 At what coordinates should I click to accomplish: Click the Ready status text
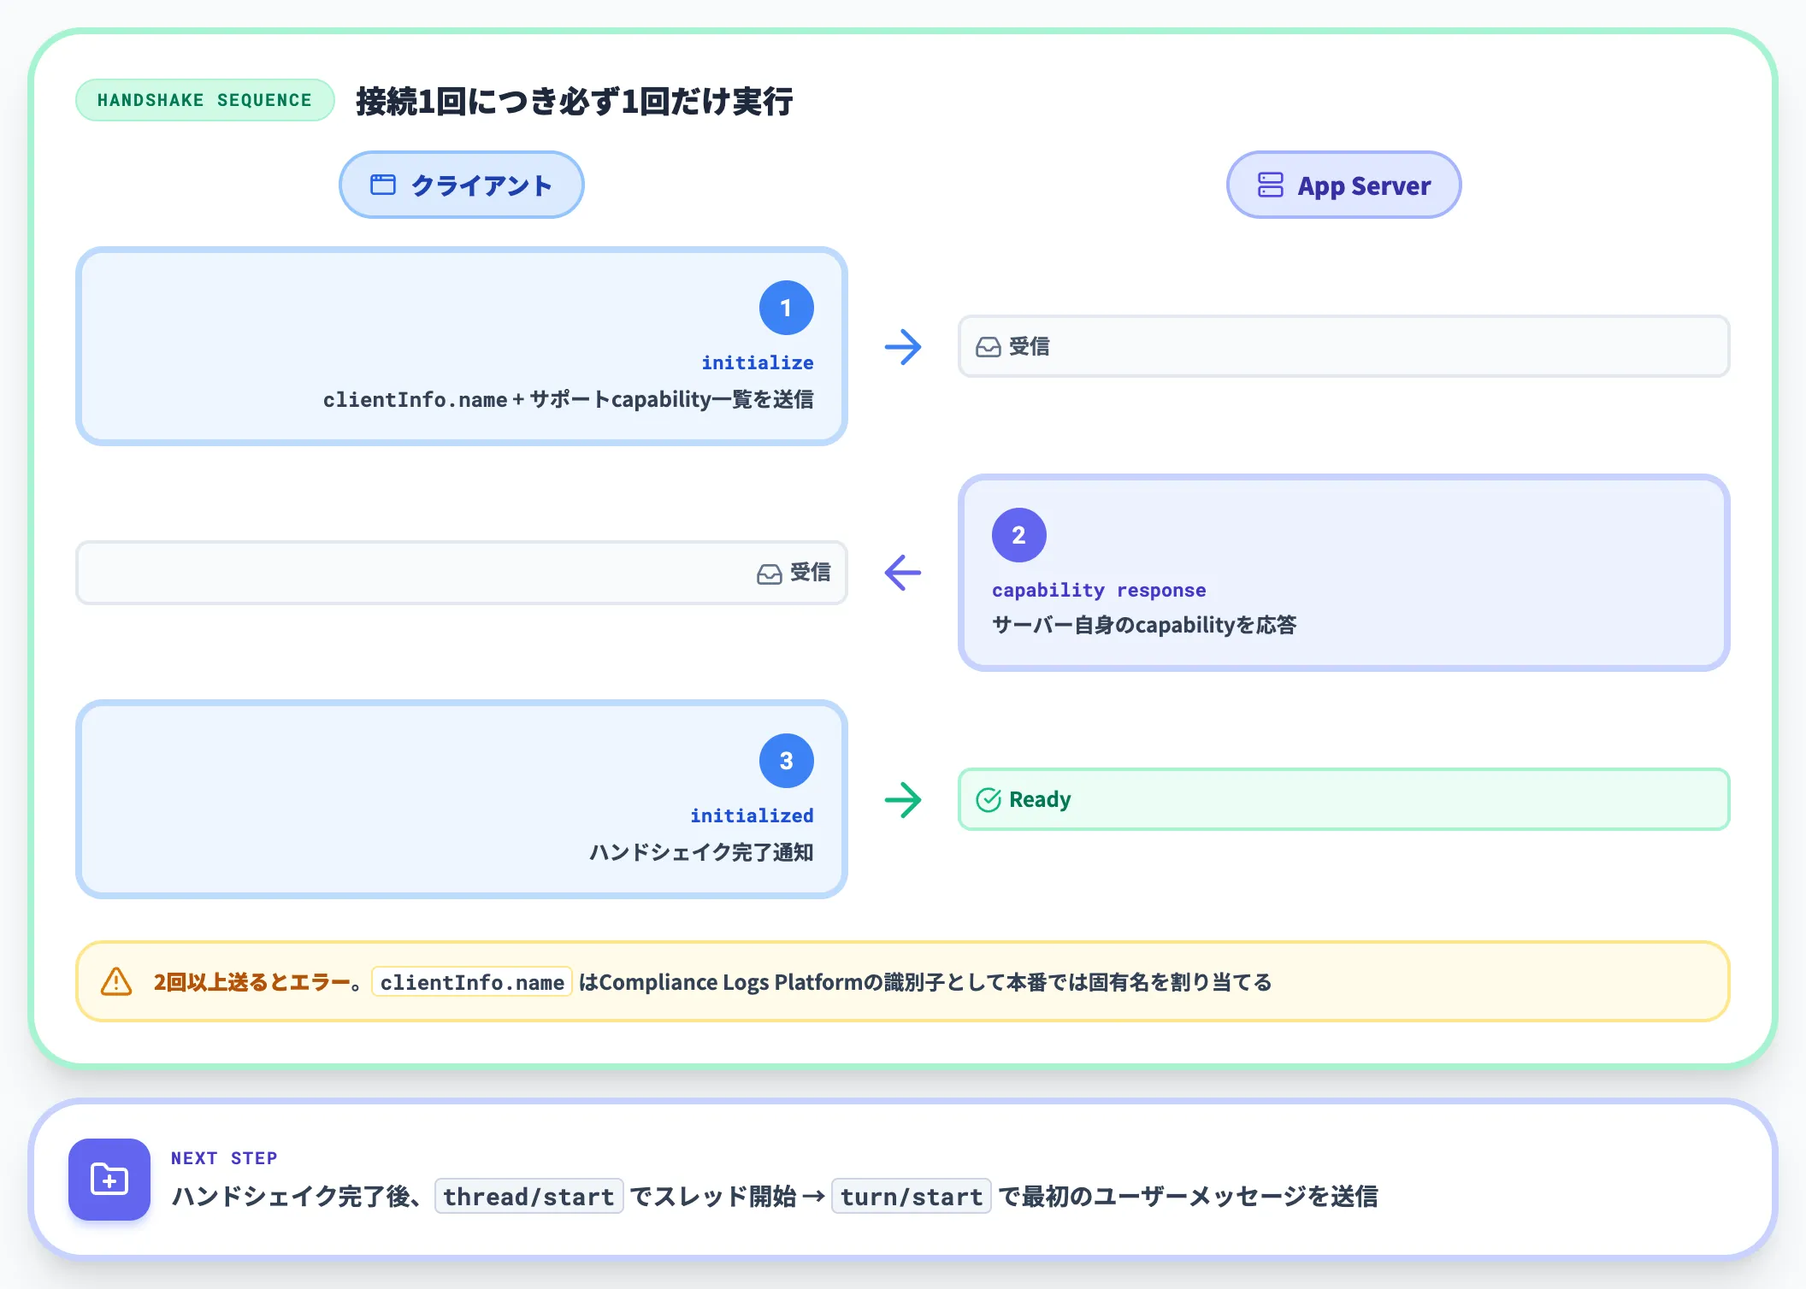point(1040,799)
